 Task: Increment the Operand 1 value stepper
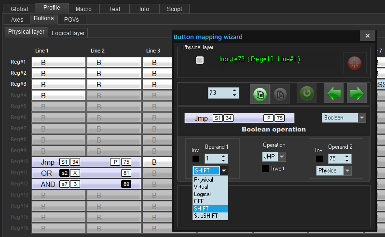coord(223,157)
